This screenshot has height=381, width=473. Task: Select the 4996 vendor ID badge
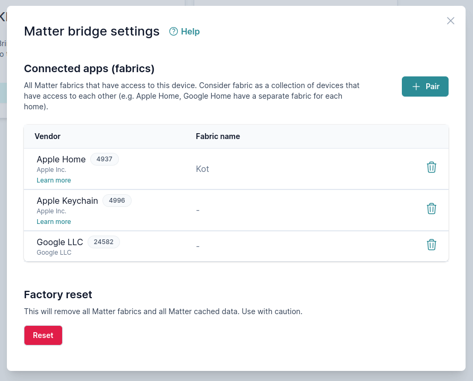117,201
